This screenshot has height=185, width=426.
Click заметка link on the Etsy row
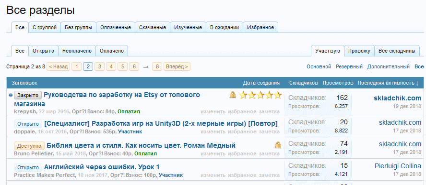(x=269, y=111)
